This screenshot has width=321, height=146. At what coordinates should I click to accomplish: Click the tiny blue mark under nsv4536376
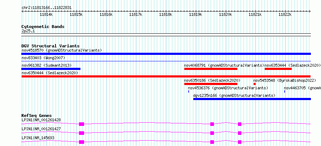point(189,91)
